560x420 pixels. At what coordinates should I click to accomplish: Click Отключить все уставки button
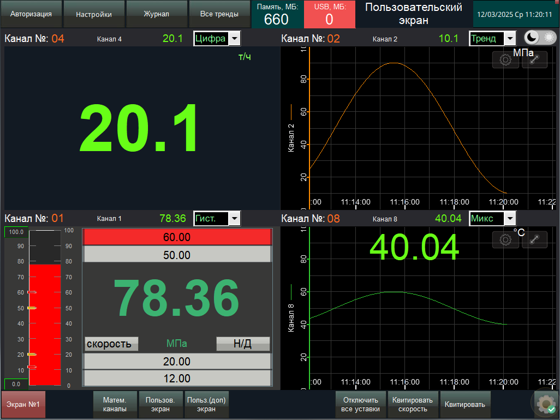click(360, 404)
